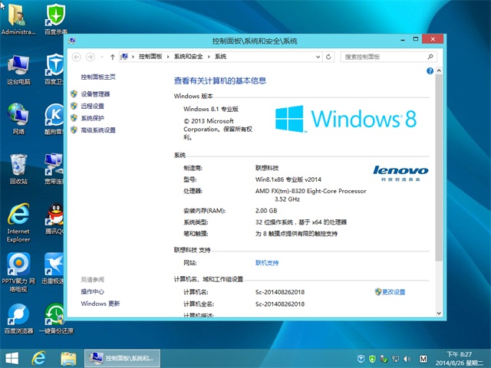This screenshot has height=368, width=491.
Task: Click the 更改设置 link
Action: (393, 292)
